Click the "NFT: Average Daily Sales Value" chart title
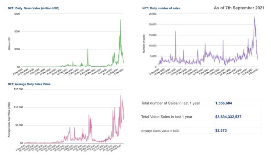The image size is (271, 160). point(29,84)
